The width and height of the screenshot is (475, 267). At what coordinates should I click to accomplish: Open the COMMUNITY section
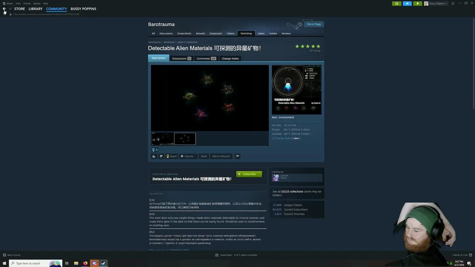[x=56, y=9]
